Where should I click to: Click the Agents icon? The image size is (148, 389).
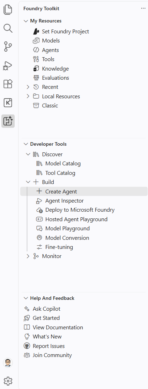(x=36, y=50)
